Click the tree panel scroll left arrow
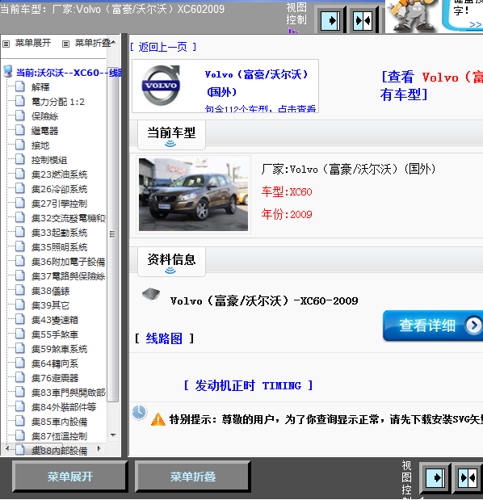Image resolution: width=483 pixels, height=500 pixels. click(x=7, y=448)
